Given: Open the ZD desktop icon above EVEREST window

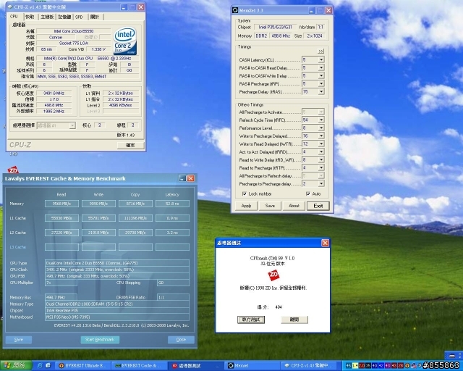Looking at the screenshot, I should click(13, 170).
